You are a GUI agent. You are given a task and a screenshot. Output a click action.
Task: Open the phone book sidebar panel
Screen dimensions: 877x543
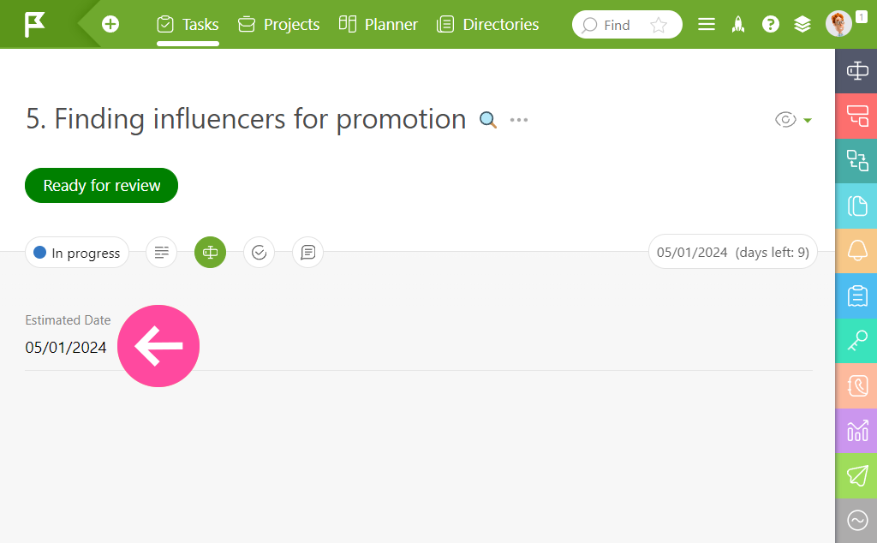coord(856,386)
